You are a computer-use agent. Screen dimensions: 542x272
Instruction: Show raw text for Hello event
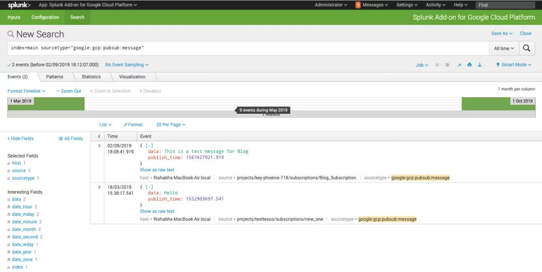(157, 211)
